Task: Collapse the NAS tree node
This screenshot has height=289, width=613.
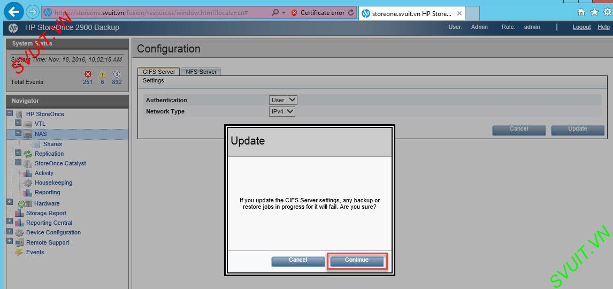Action: click(18, 133)
